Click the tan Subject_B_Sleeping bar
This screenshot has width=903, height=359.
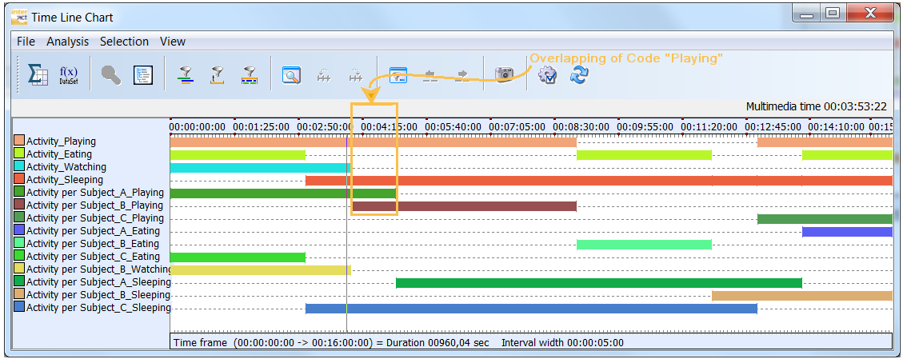point(802,296)
